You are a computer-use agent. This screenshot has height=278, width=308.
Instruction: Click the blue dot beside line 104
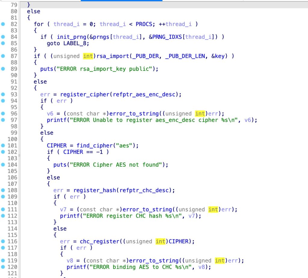pos(3,165)
